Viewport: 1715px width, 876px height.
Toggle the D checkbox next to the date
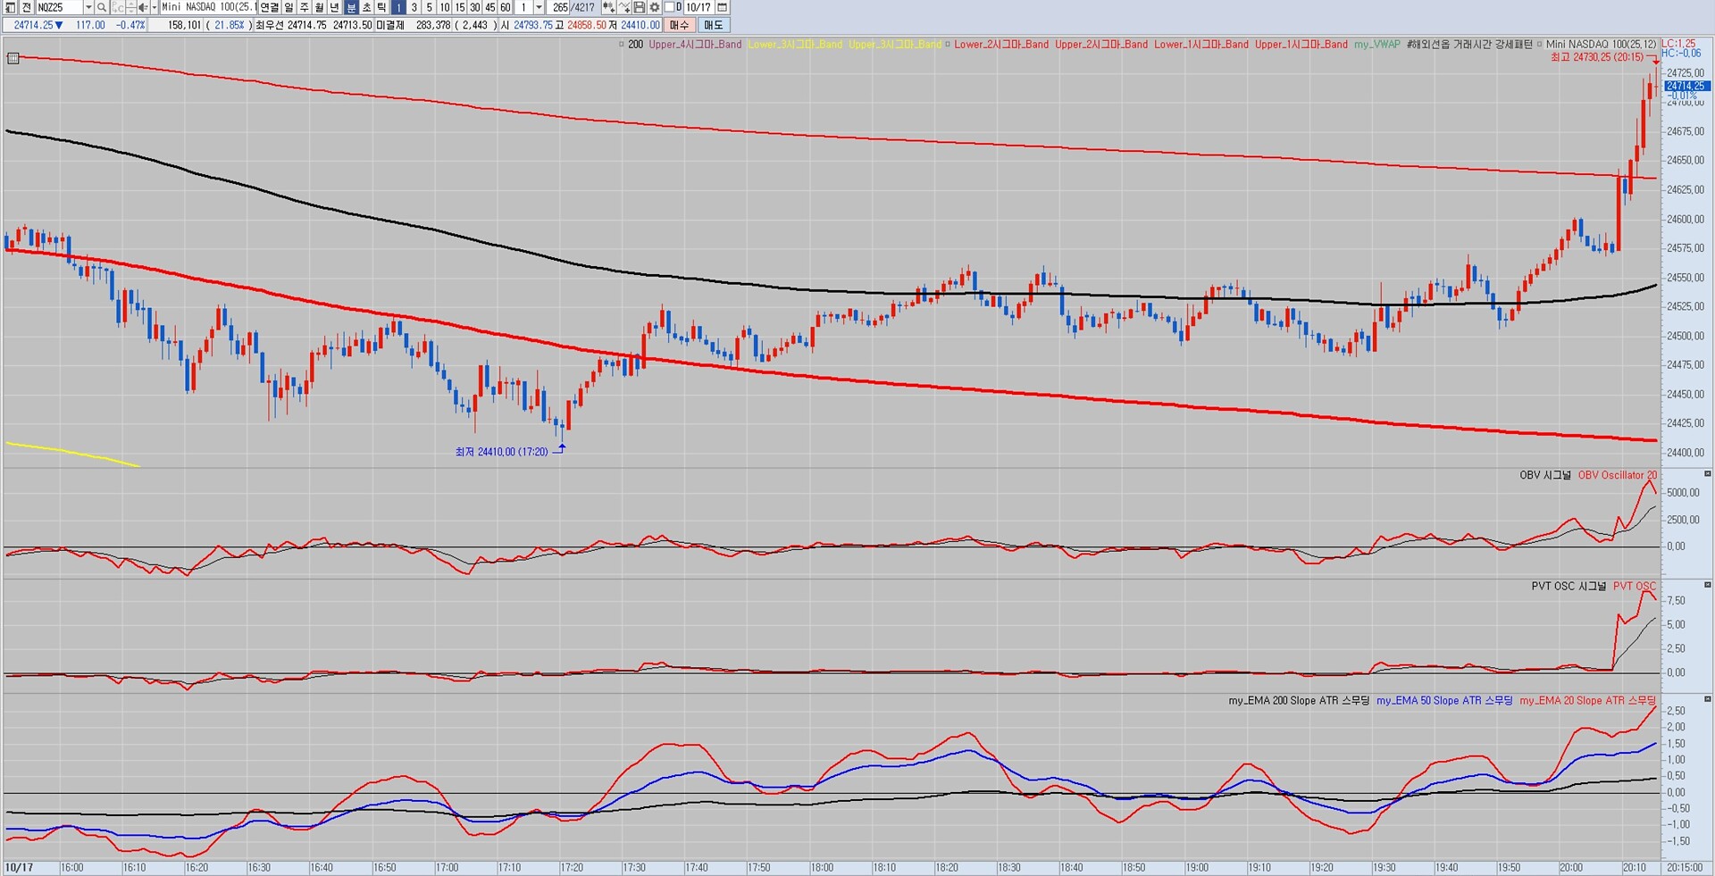(669, 7)
